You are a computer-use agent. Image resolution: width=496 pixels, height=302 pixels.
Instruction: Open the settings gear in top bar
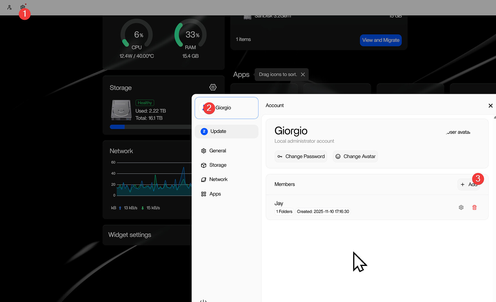tap(23, 7)
